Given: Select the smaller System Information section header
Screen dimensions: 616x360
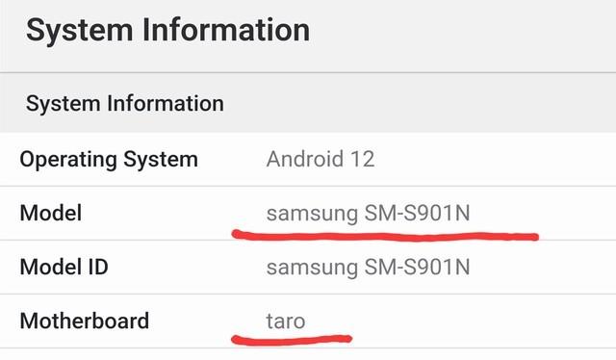Looking at the screenshot, I should tap(125, 104).
